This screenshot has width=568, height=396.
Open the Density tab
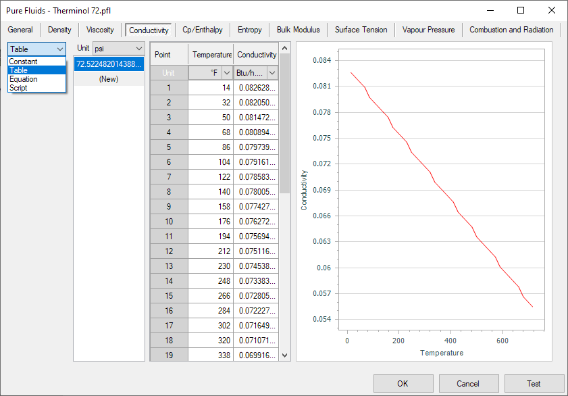59,30
